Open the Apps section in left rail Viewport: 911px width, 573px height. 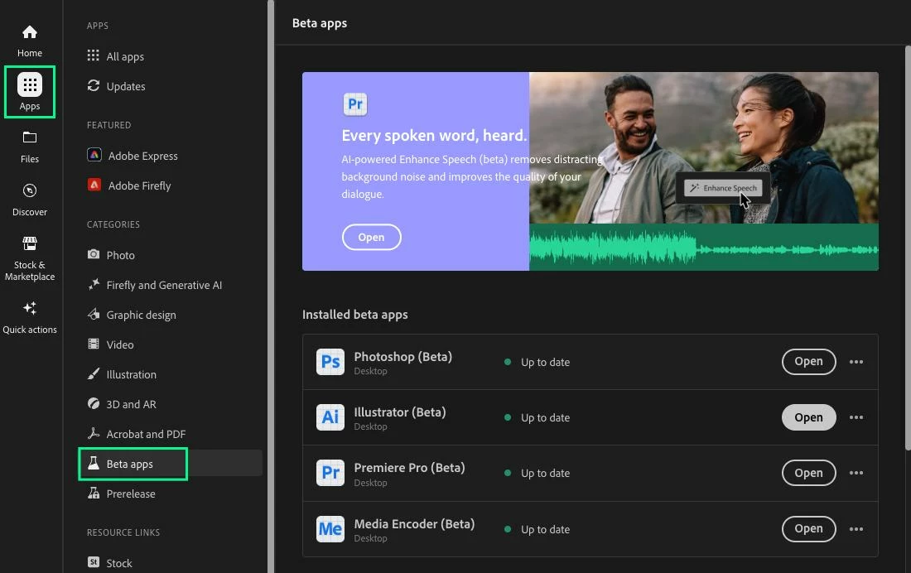pyautogui.click(x=30, y=92)
